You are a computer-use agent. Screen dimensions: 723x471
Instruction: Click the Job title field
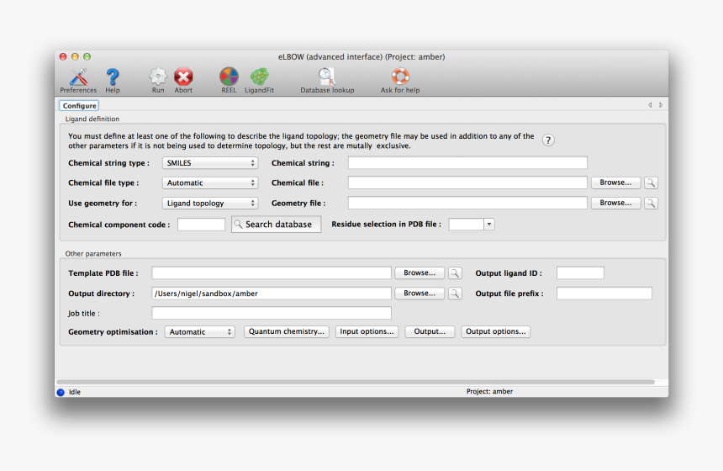pyautogui.click(x=272, y=313)
